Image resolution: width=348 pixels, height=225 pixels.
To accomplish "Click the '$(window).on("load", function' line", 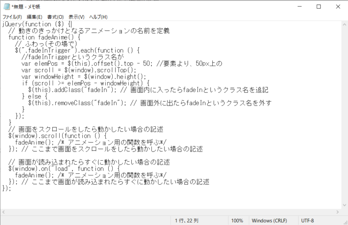I will 64,169.
